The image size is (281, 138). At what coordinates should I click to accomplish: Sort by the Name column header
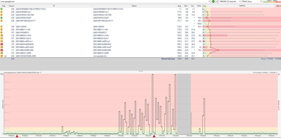(x=134, y=6)
